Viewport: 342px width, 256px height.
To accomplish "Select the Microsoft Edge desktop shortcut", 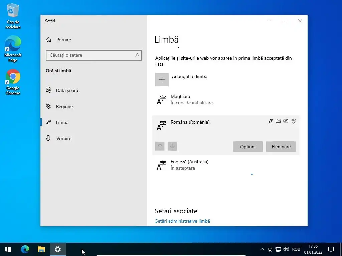I will coord(13,49).
